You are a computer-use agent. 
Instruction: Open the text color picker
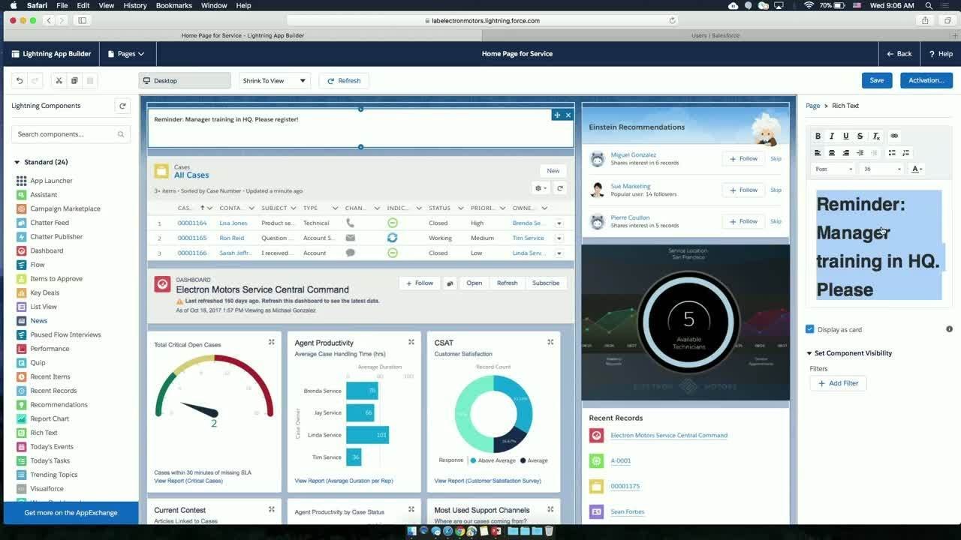tap(917, 169)
